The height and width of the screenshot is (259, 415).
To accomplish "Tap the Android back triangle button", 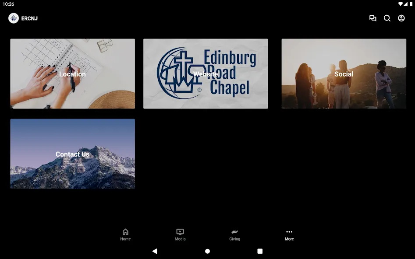I will coord(155,251).
